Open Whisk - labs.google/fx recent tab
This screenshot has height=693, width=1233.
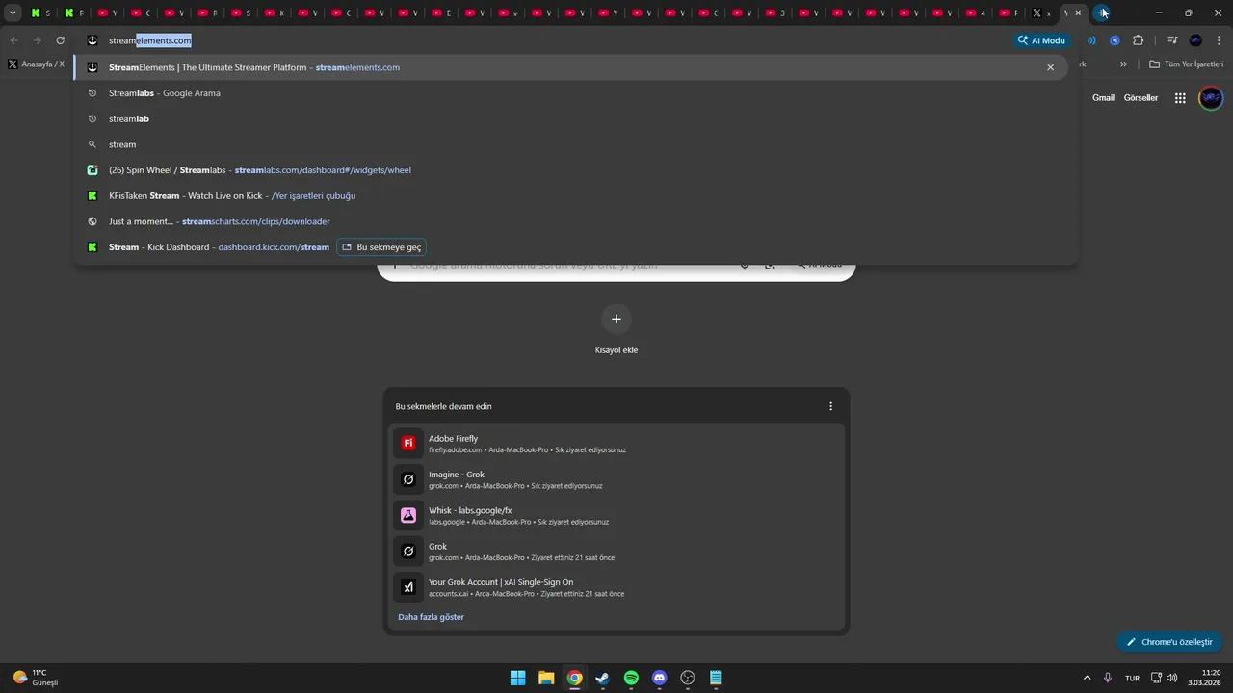pos(616,515)
